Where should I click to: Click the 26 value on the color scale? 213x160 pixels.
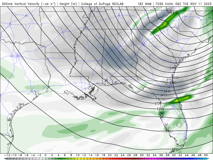click(129, 155)
